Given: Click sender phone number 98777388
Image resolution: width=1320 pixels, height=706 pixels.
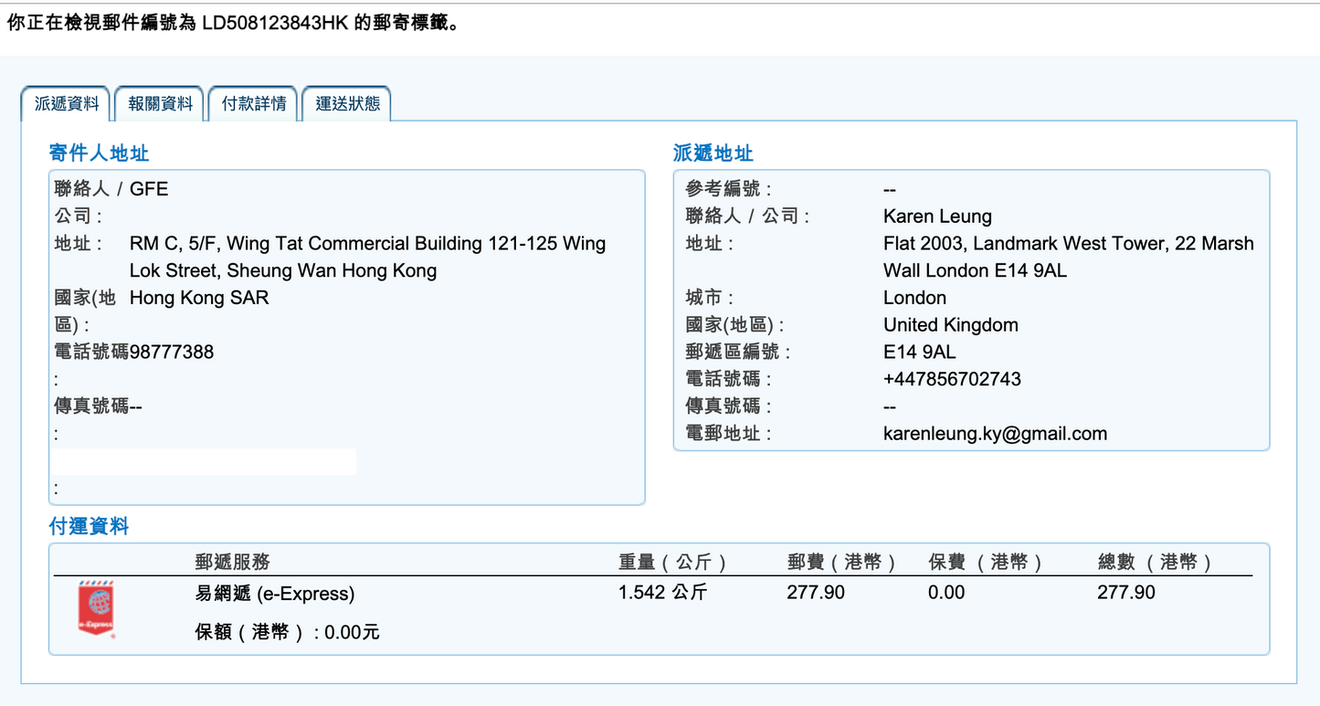Looking at the screenshot, I should point(172,352).
